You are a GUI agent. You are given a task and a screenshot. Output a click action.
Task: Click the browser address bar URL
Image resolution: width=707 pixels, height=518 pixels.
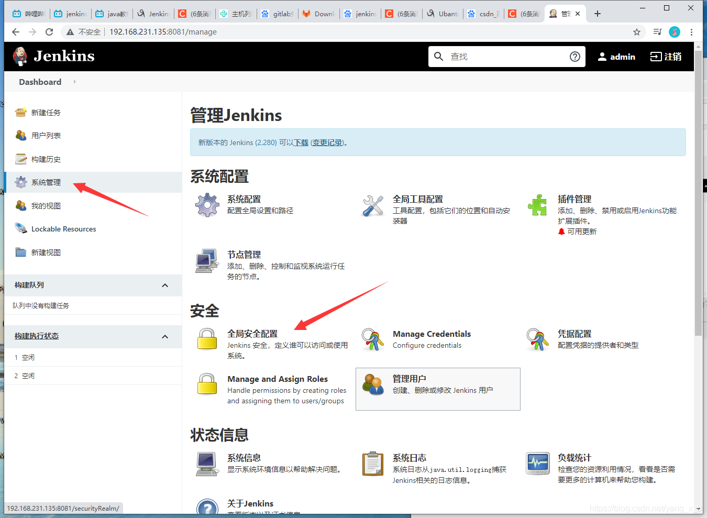[x=163, y=32]
